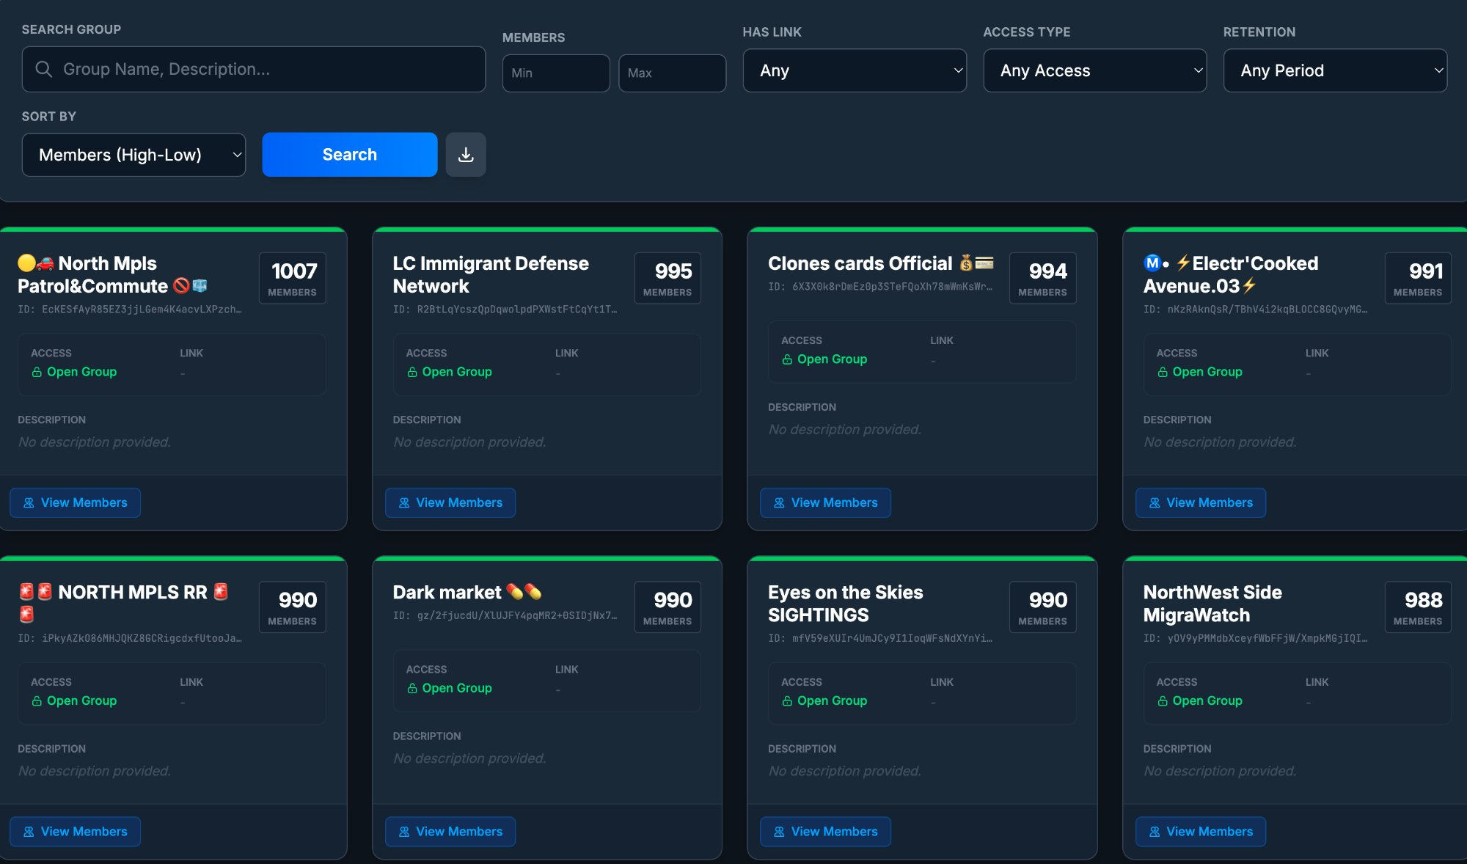Expand the Access Type dropdown

1094,70
